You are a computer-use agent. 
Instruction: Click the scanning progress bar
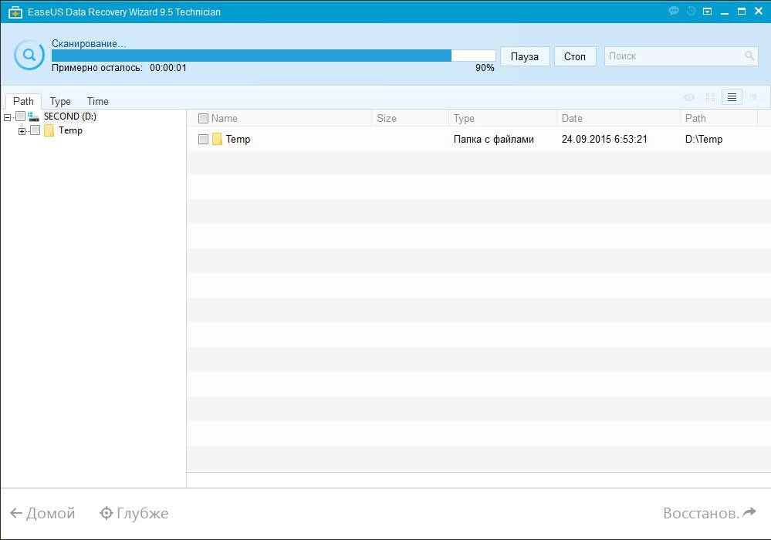(x=273, y=56)
